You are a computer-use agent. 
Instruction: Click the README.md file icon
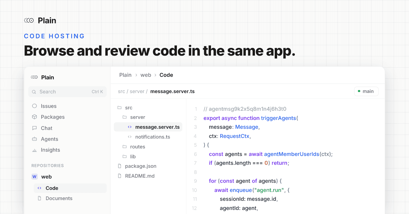(x=119, y=176)
